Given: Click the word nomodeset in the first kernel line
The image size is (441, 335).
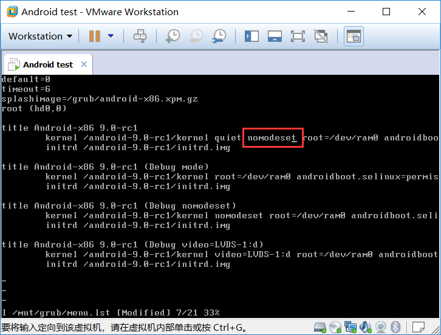Looking at the screenshot, I should click(272, 137).
